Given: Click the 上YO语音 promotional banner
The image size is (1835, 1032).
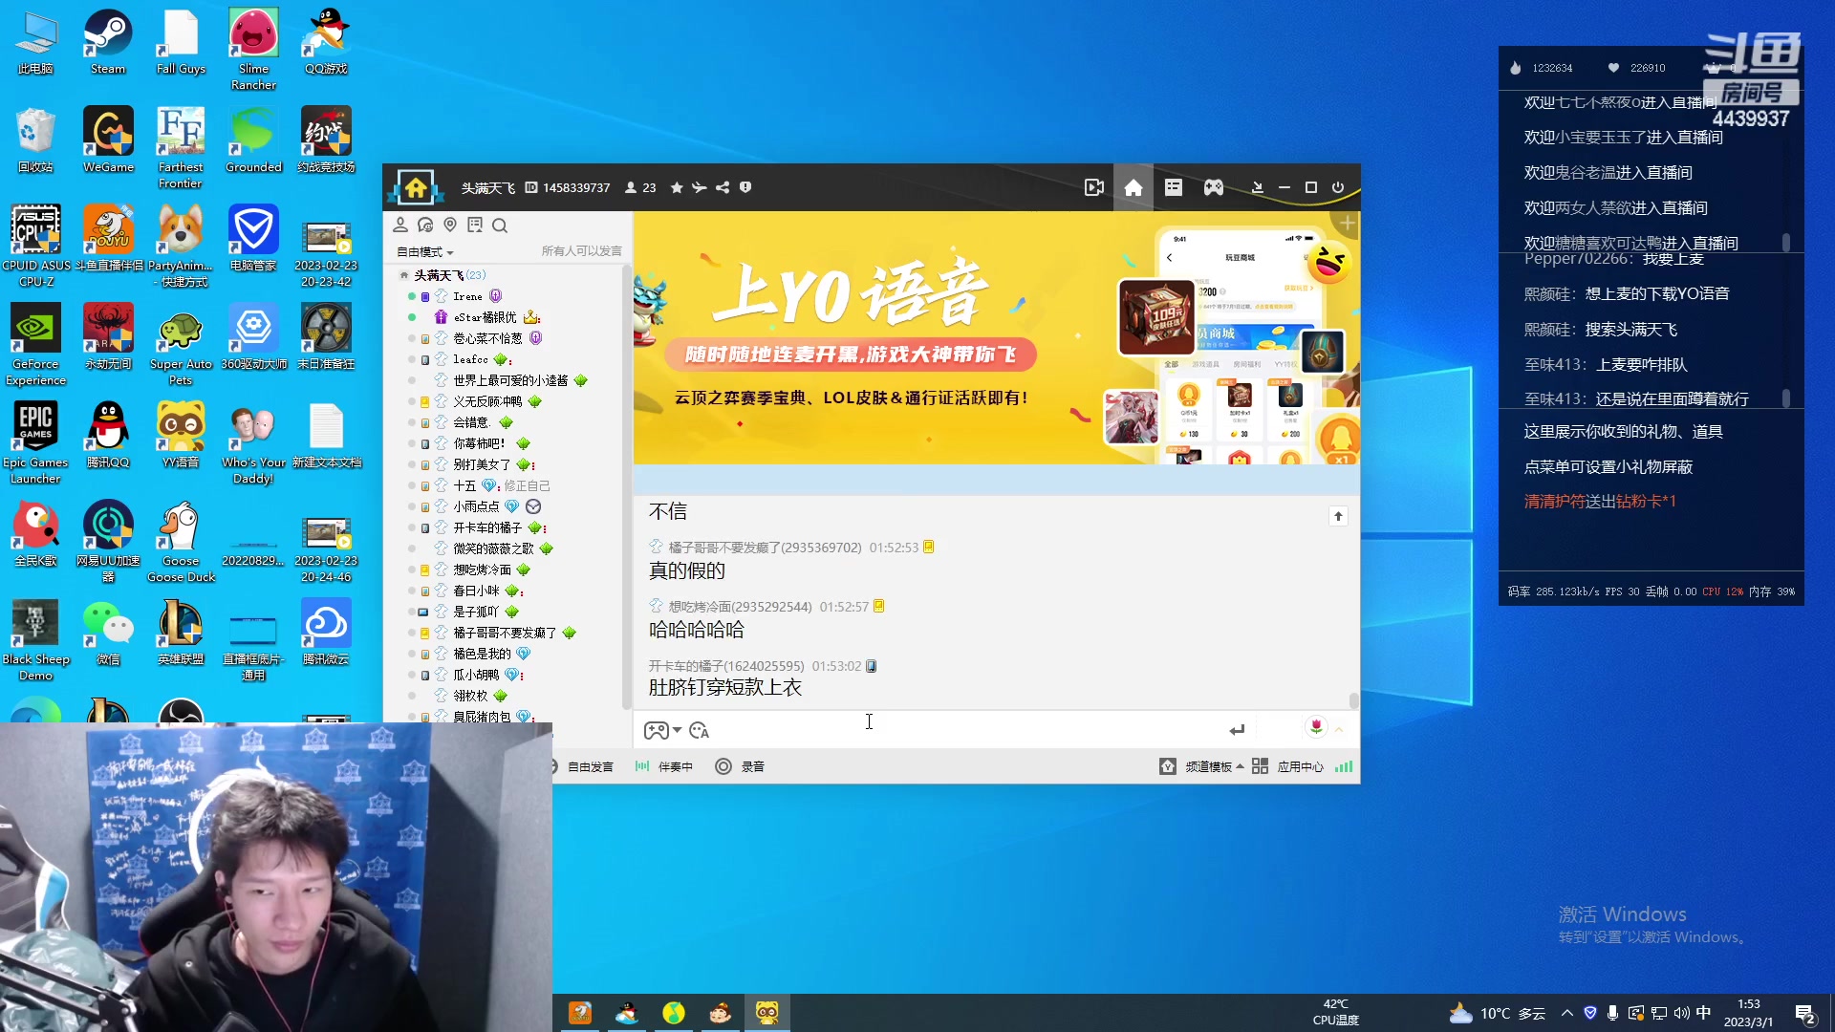Looking at the screenshot, I should (x=996, y=337).
